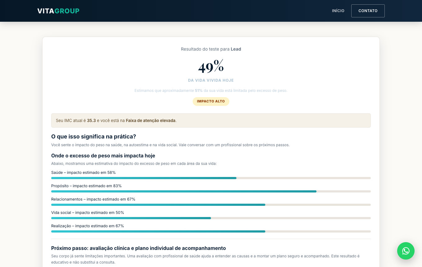
Task: Click the Propósito impact progress bar
Action: pos(211,192)
